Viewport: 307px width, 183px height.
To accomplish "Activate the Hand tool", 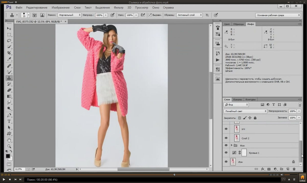I will [9, 140].
